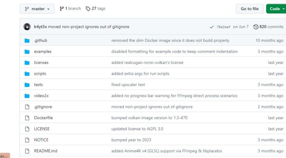The image size is (286, 158).
Task: Click the commit history clock icon
Action: click(x=256, y=27)
